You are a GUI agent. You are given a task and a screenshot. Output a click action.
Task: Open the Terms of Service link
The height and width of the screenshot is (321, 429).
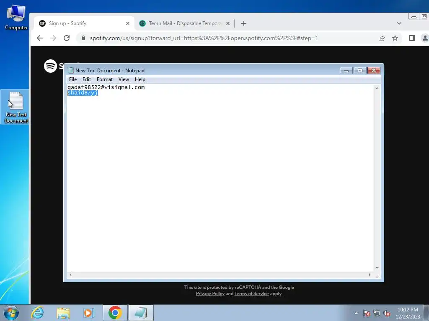coord(251,294)
